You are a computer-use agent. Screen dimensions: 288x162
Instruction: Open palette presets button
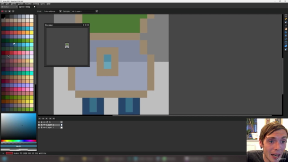(x=9, y=11)
